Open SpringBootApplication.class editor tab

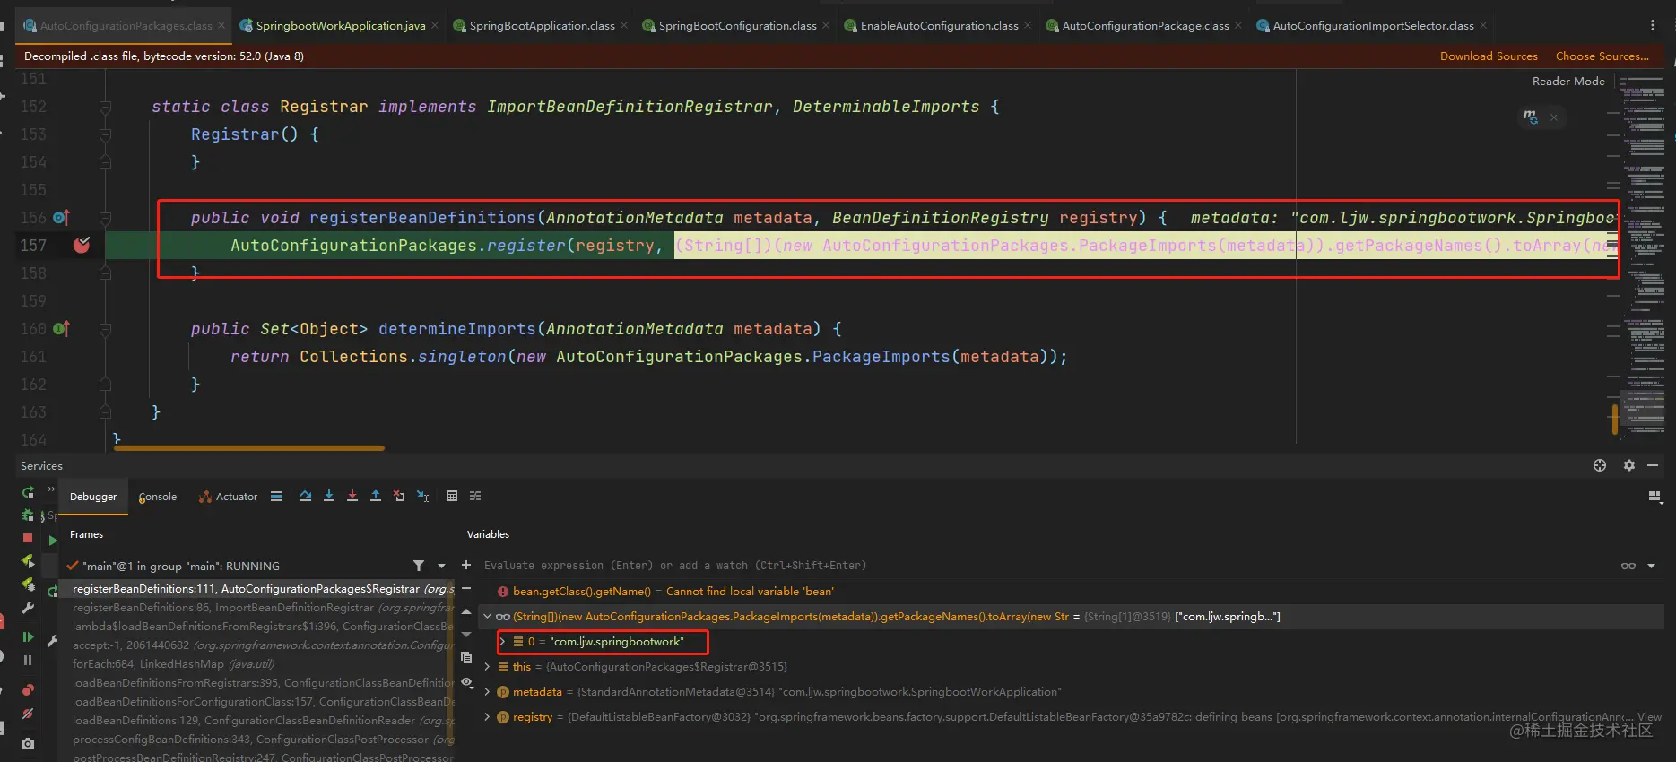542,26
